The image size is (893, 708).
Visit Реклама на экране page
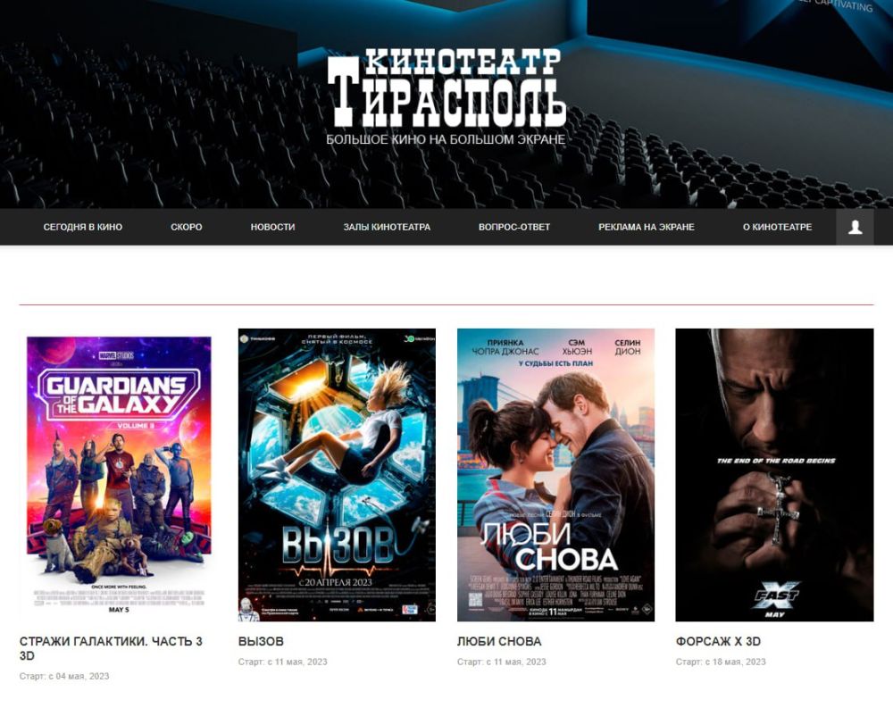[x=647, y=227]
